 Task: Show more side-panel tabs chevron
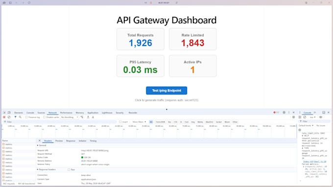tap(315, 113)
